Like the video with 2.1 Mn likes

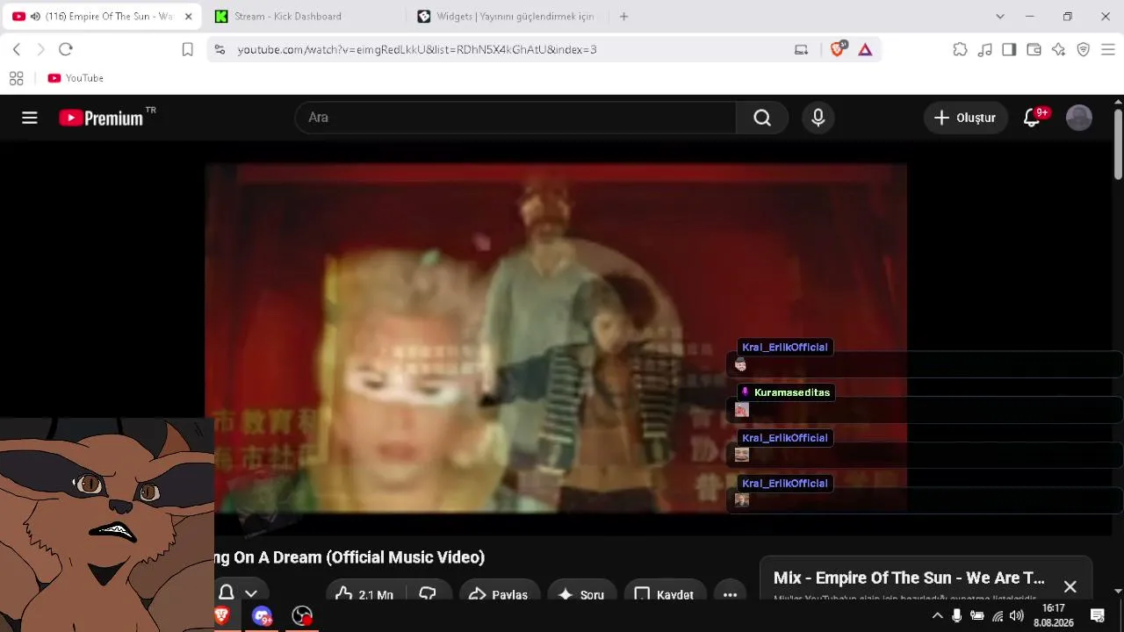coord(364,594)
